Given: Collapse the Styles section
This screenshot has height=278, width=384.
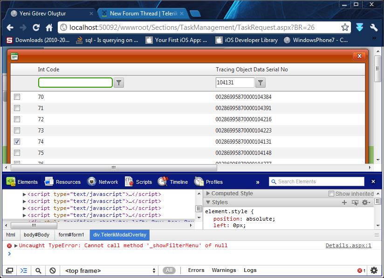Looking at the screenshot, I should click(208, 202).
